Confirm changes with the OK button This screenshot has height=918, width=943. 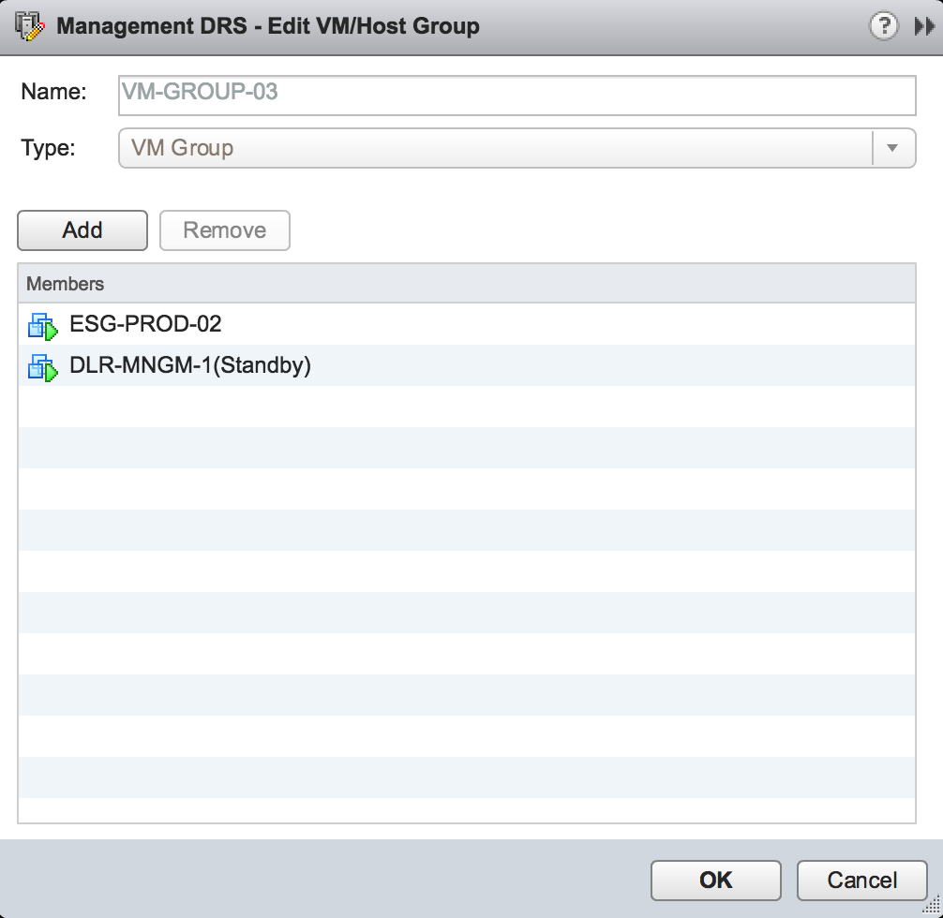click(715, 881)
